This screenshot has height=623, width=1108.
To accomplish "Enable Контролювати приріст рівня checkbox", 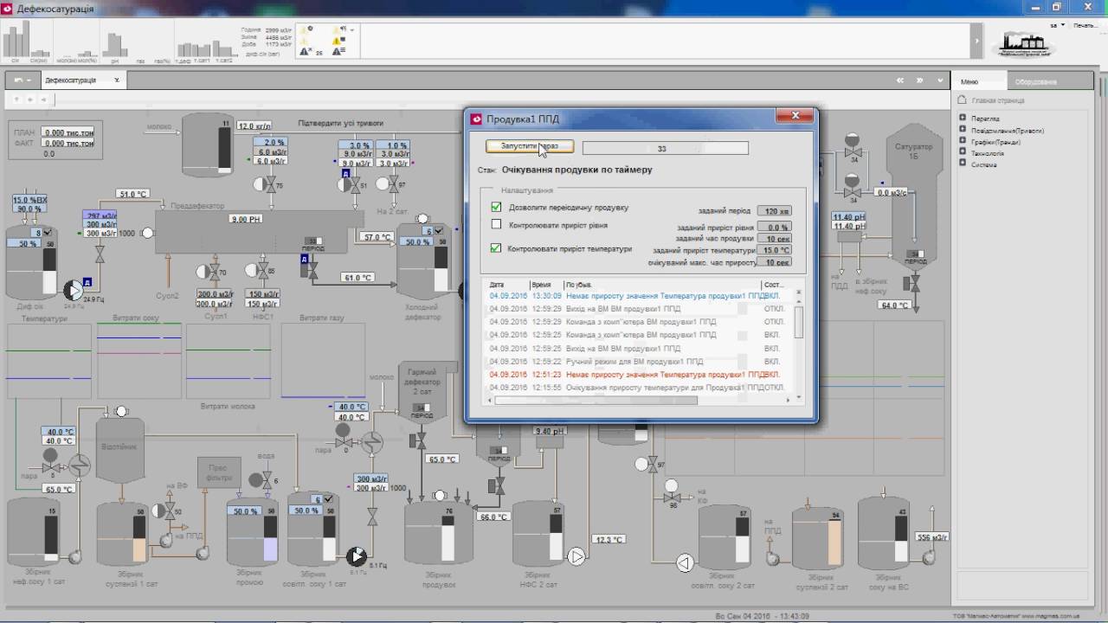I will point(496,224).
